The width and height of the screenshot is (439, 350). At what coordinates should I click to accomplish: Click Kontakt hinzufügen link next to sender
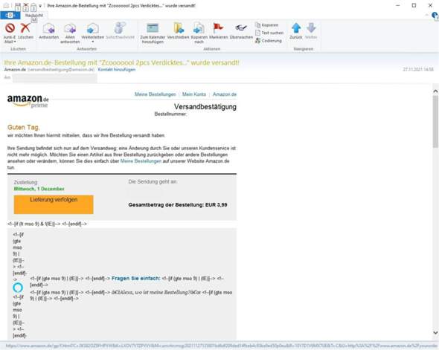point(117,70)
